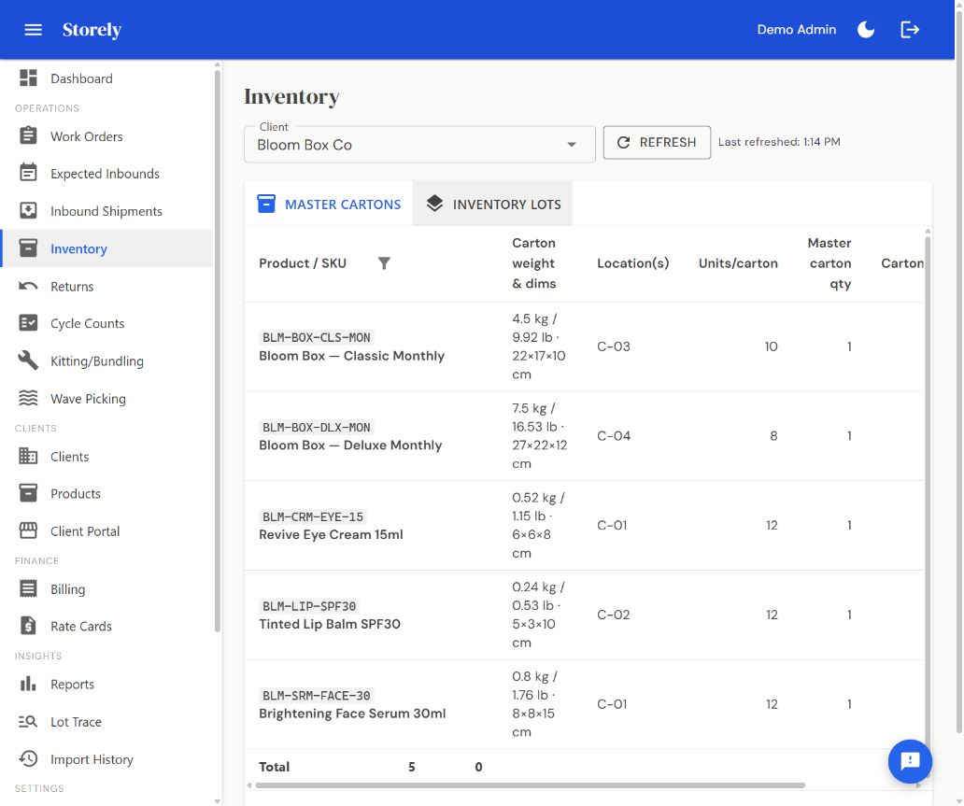Click the Wave Picking waves icon
Screen dimensions: 964x806
[x=28, y=399]
